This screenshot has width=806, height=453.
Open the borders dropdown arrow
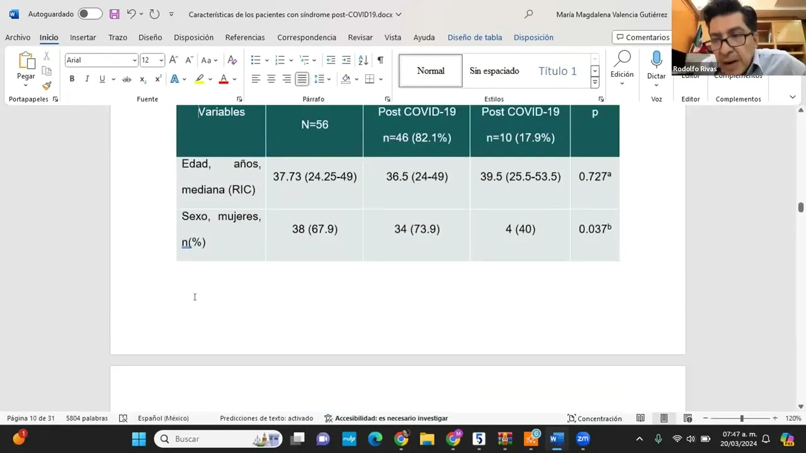click(x=381, y=79)
